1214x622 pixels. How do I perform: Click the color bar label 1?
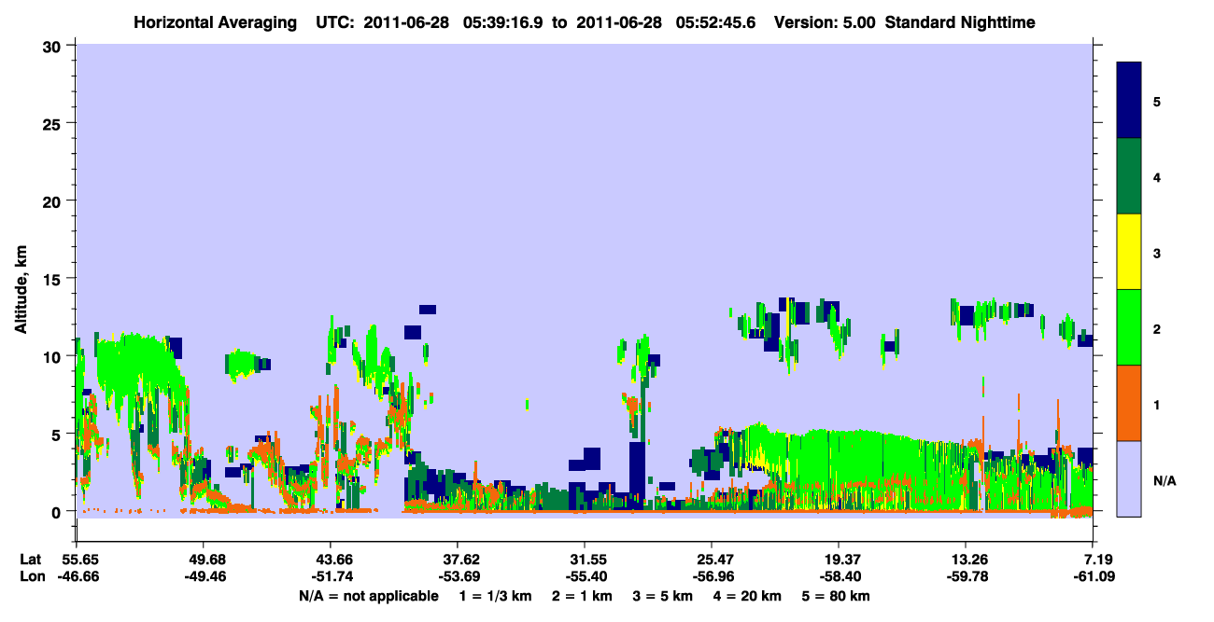click(1157, 405)
